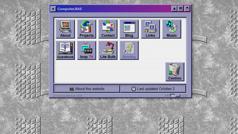Open the Music CD icon
Screen dimensions: 238x134
point(172,29)
